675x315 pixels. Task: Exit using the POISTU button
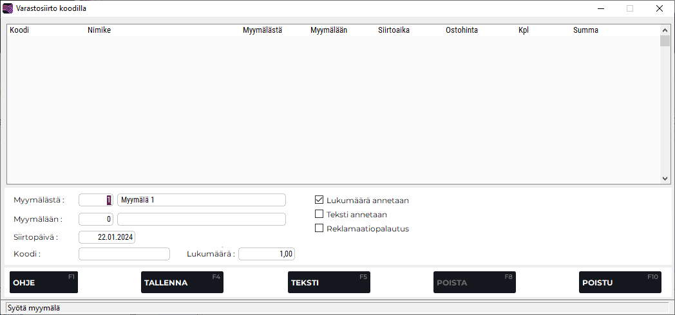(620, 282)
